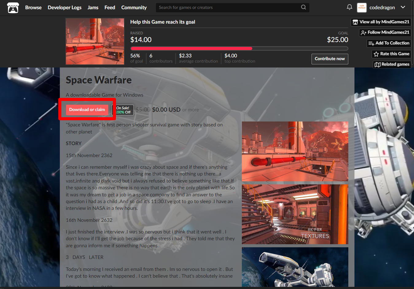
Task: Click Download or claim button
Action: 87,110
